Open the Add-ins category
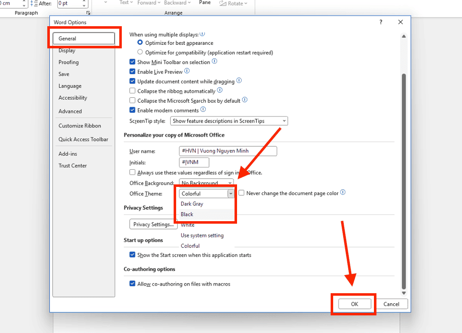462x333 pixels. pos(67,154)
